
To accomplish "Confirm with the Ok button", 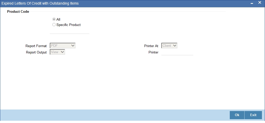I will (237, 115).
